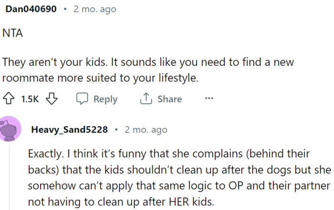Click the timestamp on Heavy_Sand5228's reply
Viewport: 334px width, 210px height.
click(146, 129)
